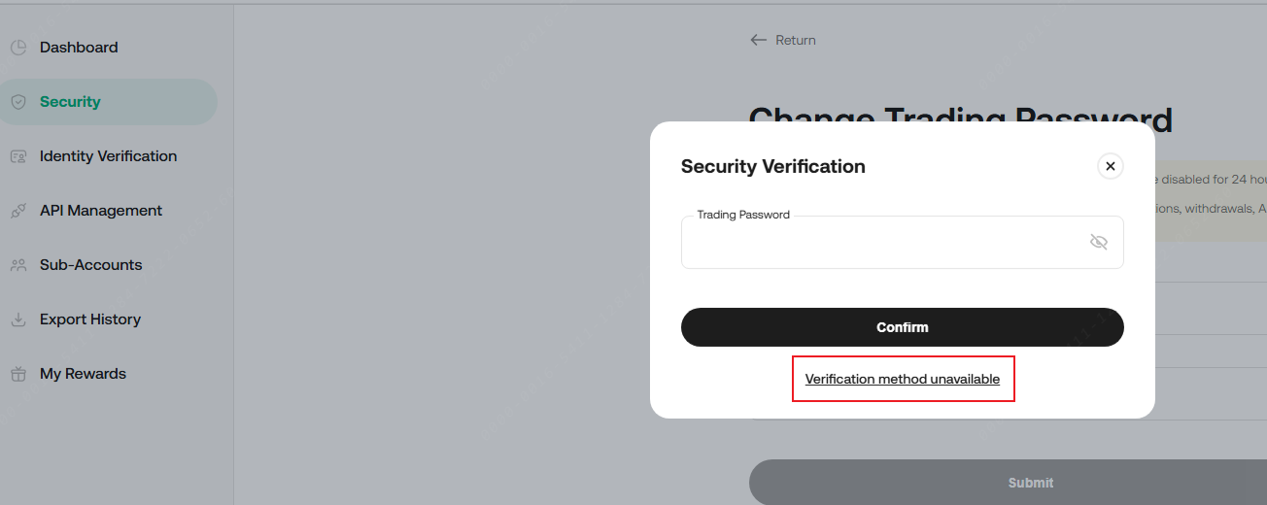Click the Identity Verification card icon
The height and width of the screenshot is (505, 1267).
coord(17,156)
